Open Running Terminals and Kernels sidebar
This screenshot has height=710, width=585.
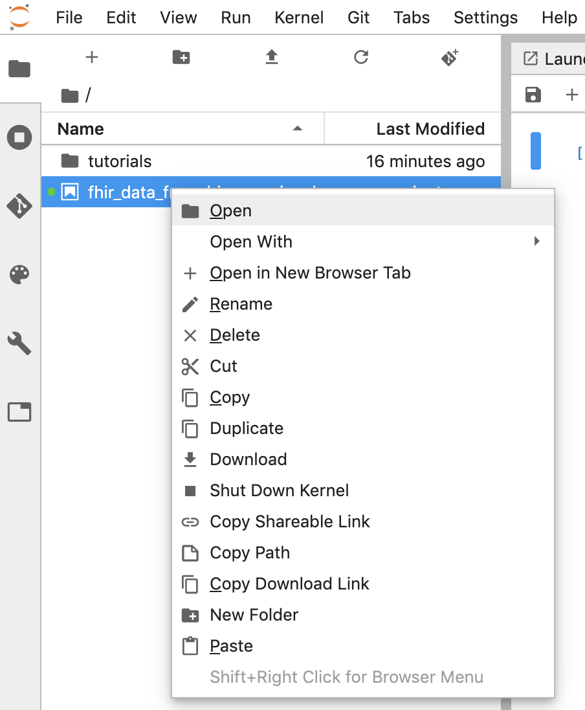point(19,137)
